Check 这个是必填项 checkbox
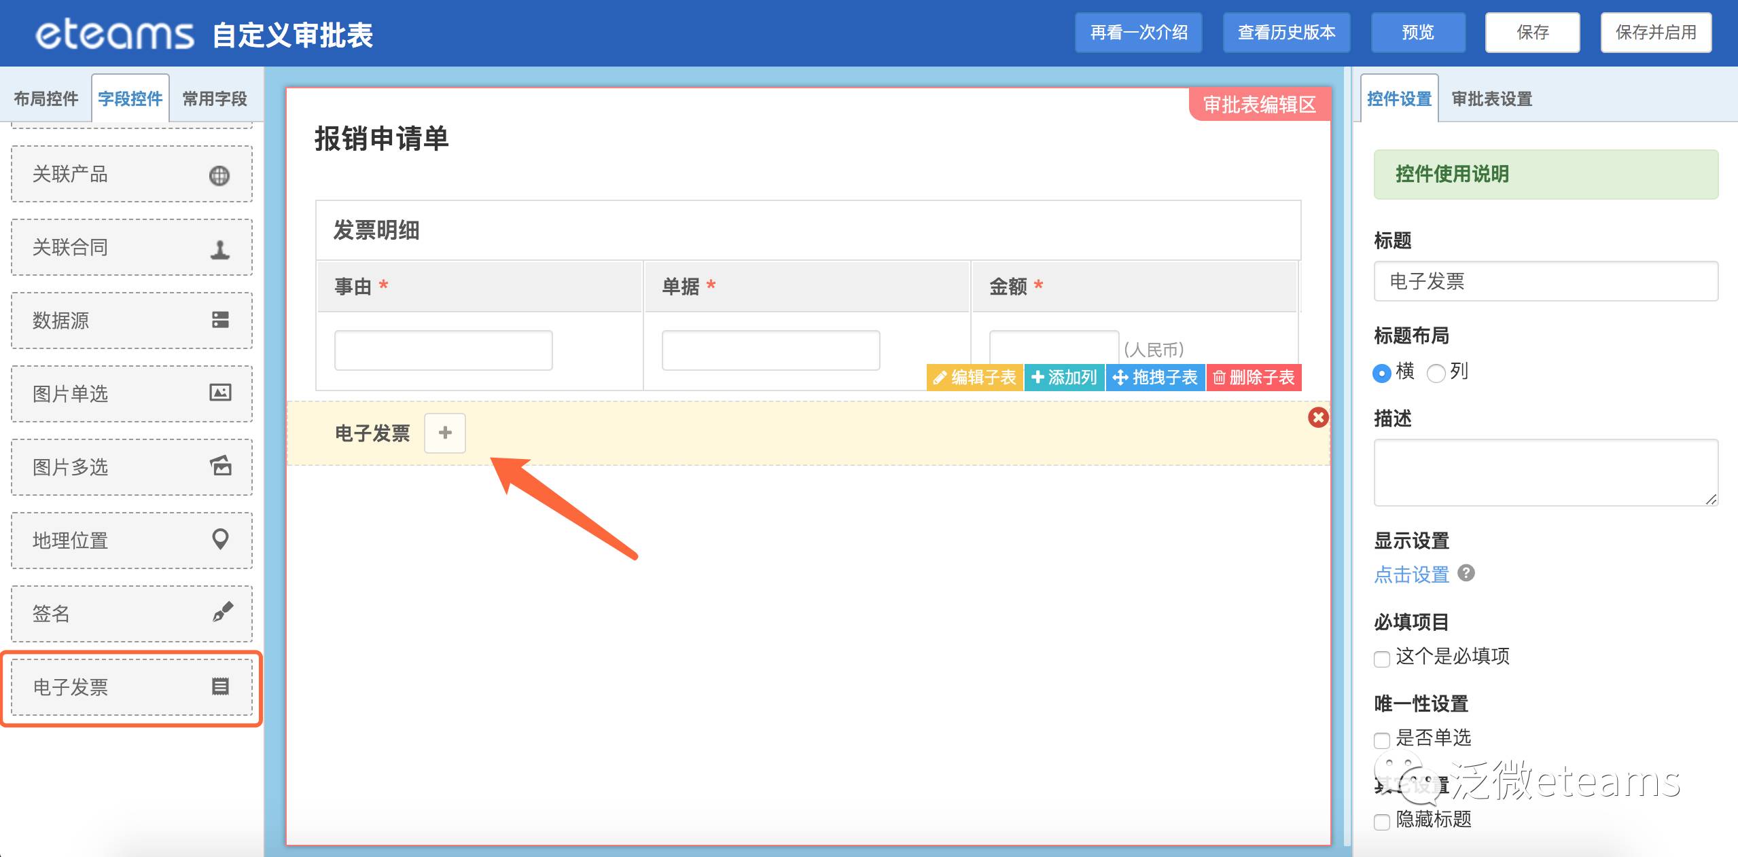Screen dimensions: 1738x857 (x=1381, y=659)
